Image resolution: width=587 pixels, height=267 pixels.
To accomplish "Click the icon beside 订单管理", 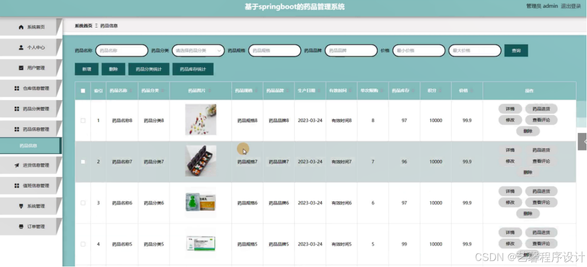I will (x=22, y=226).
